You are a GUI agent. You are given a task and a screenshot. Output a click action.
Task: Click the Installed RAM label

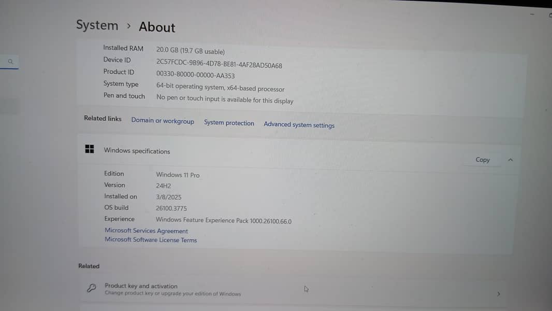pos(123,48)
